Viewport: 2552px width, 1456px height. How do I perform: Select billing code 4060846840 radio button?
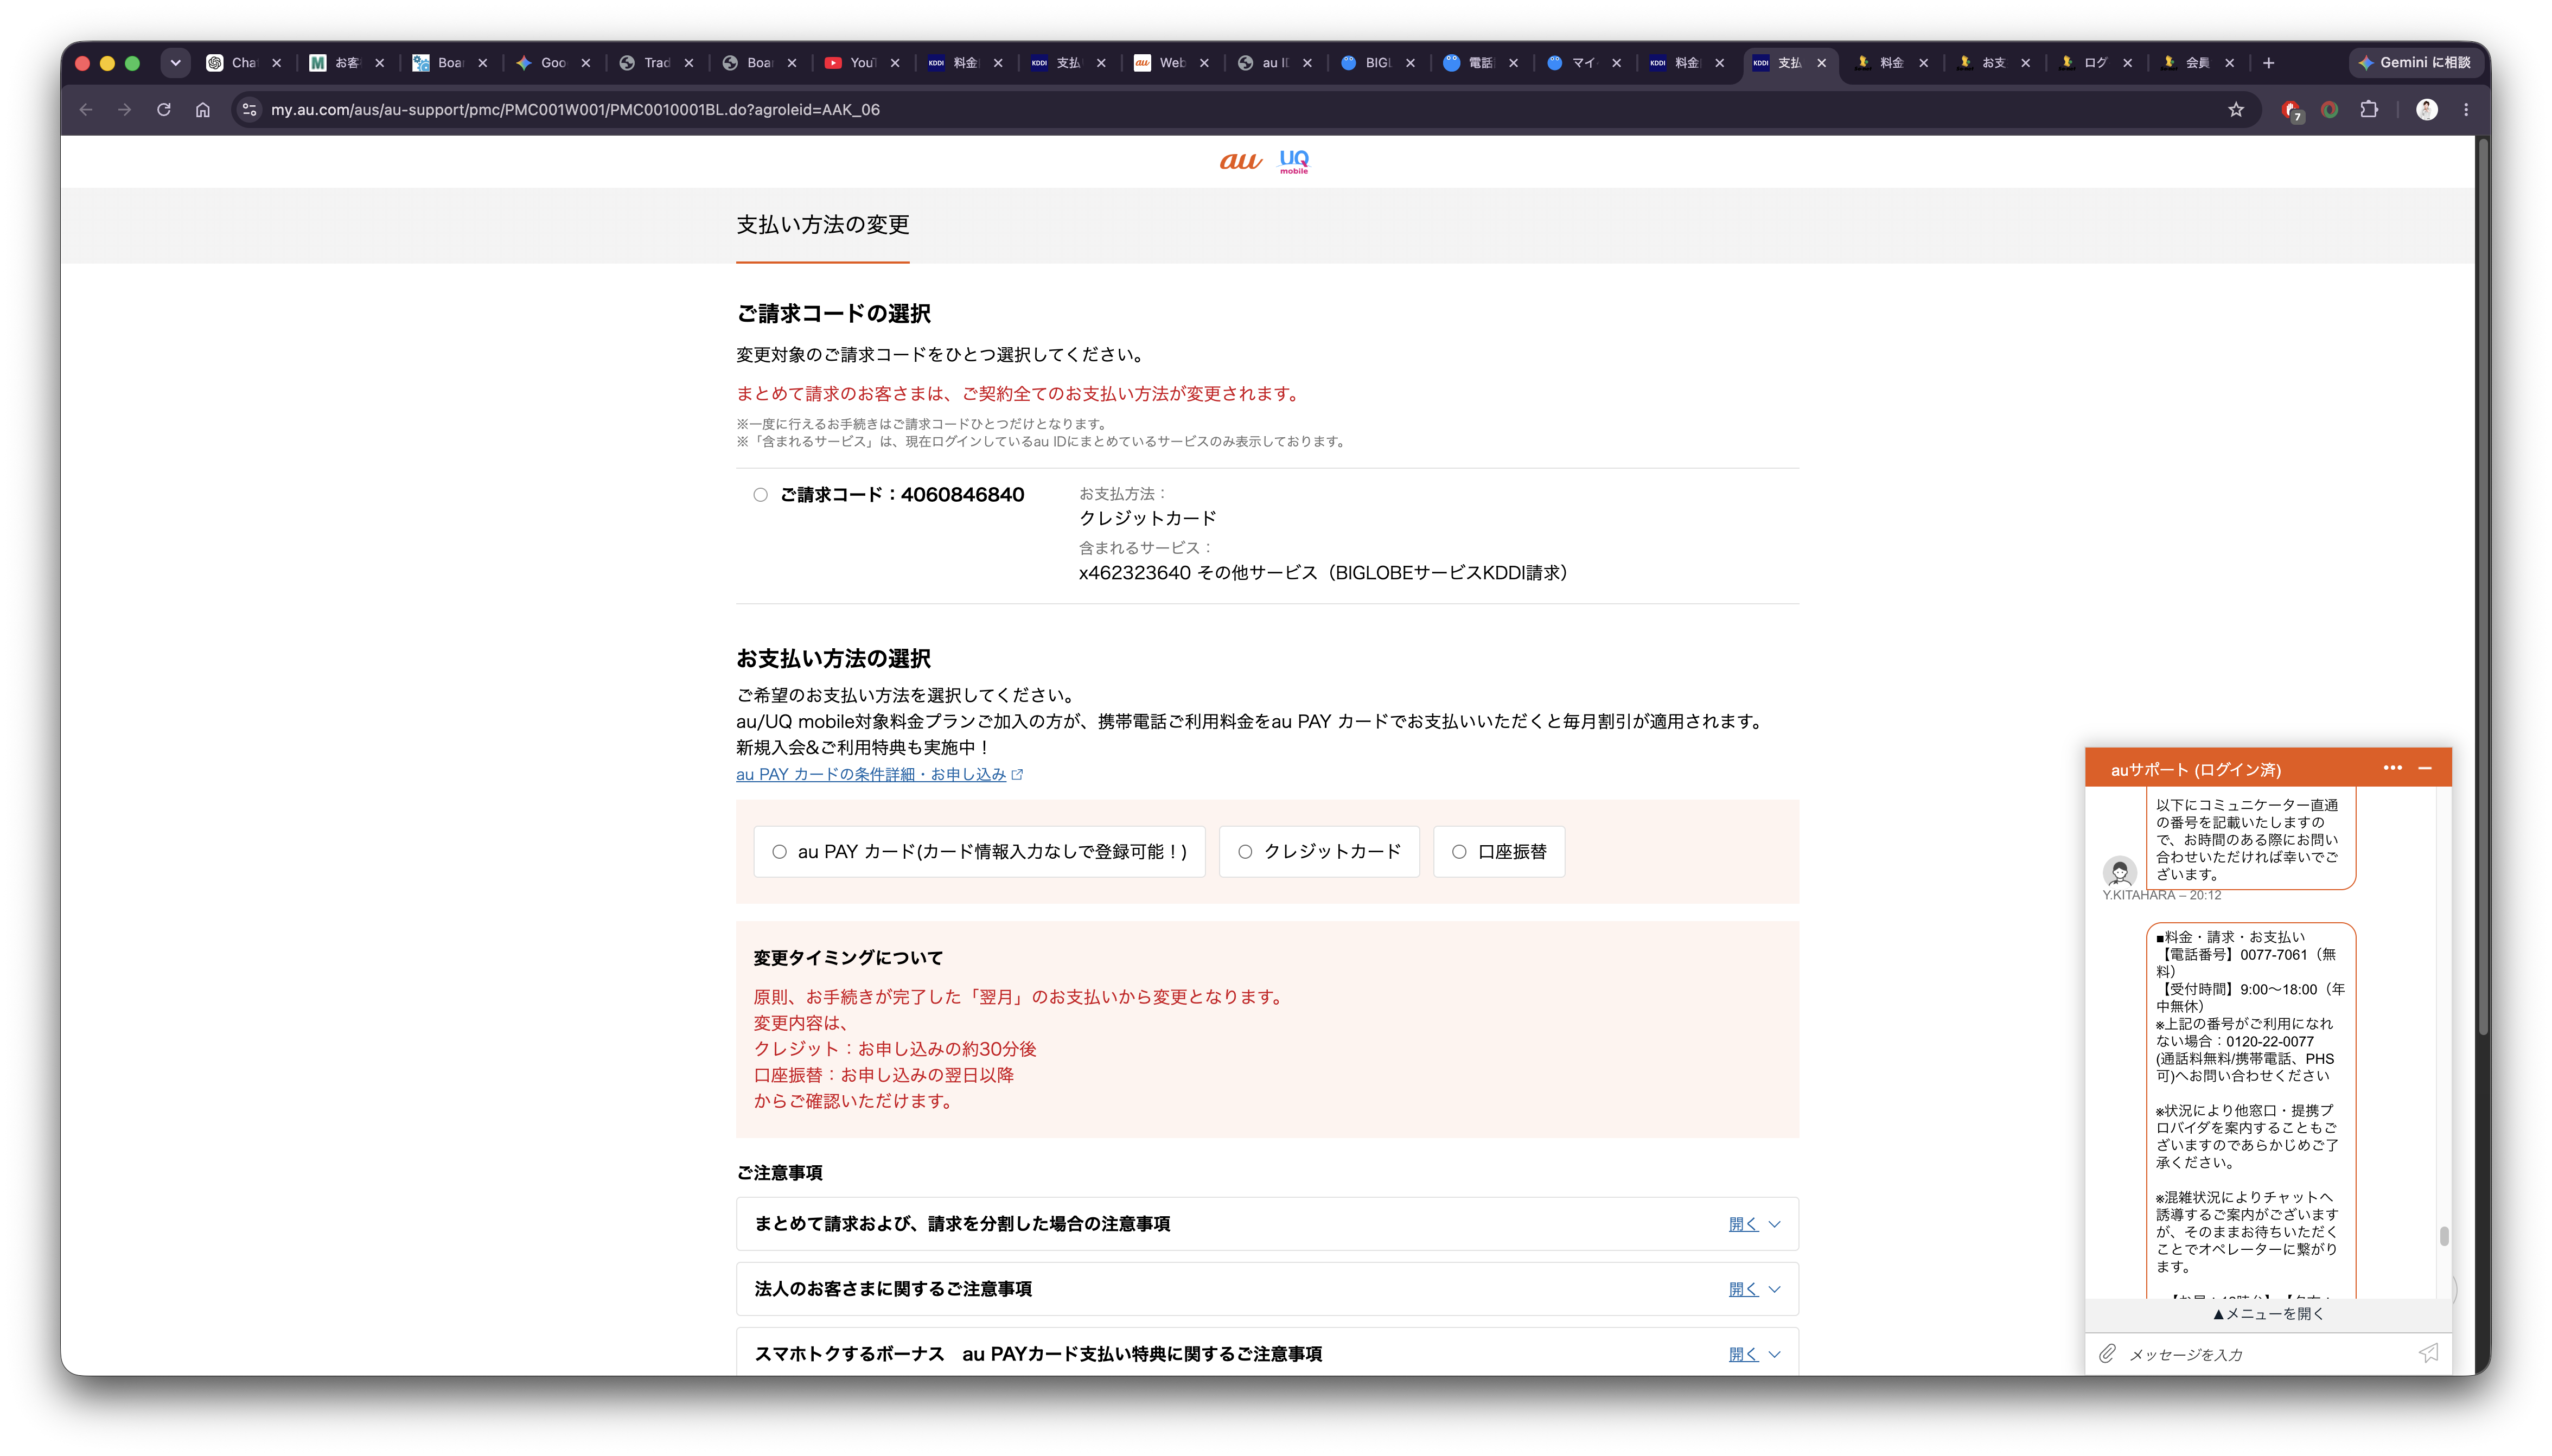tap(760, 495)
